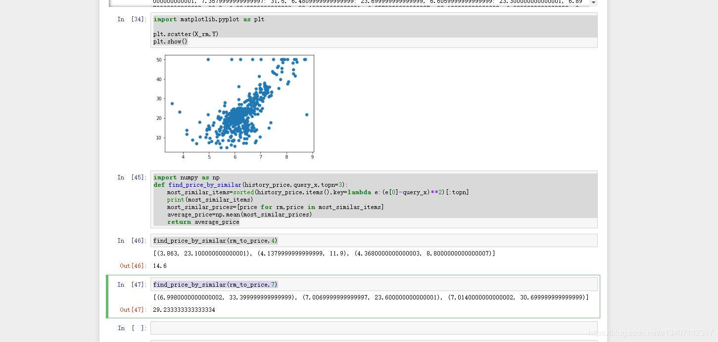
Task: Click the most_similar_prices list comprehension line
Action: click(x=276, y=207)
